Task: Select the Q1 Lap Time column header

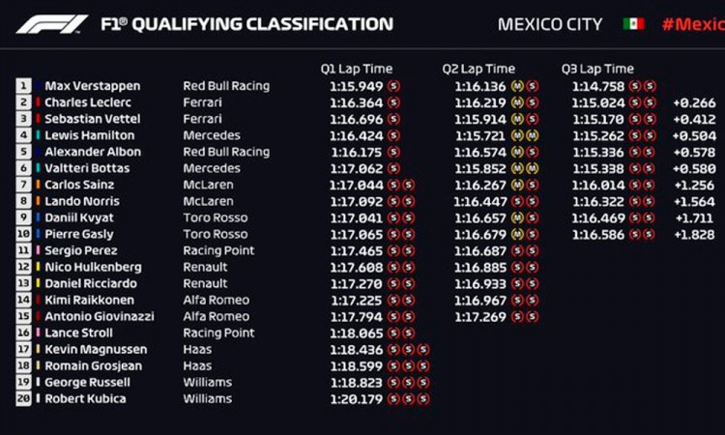Action: click(358, 69)
